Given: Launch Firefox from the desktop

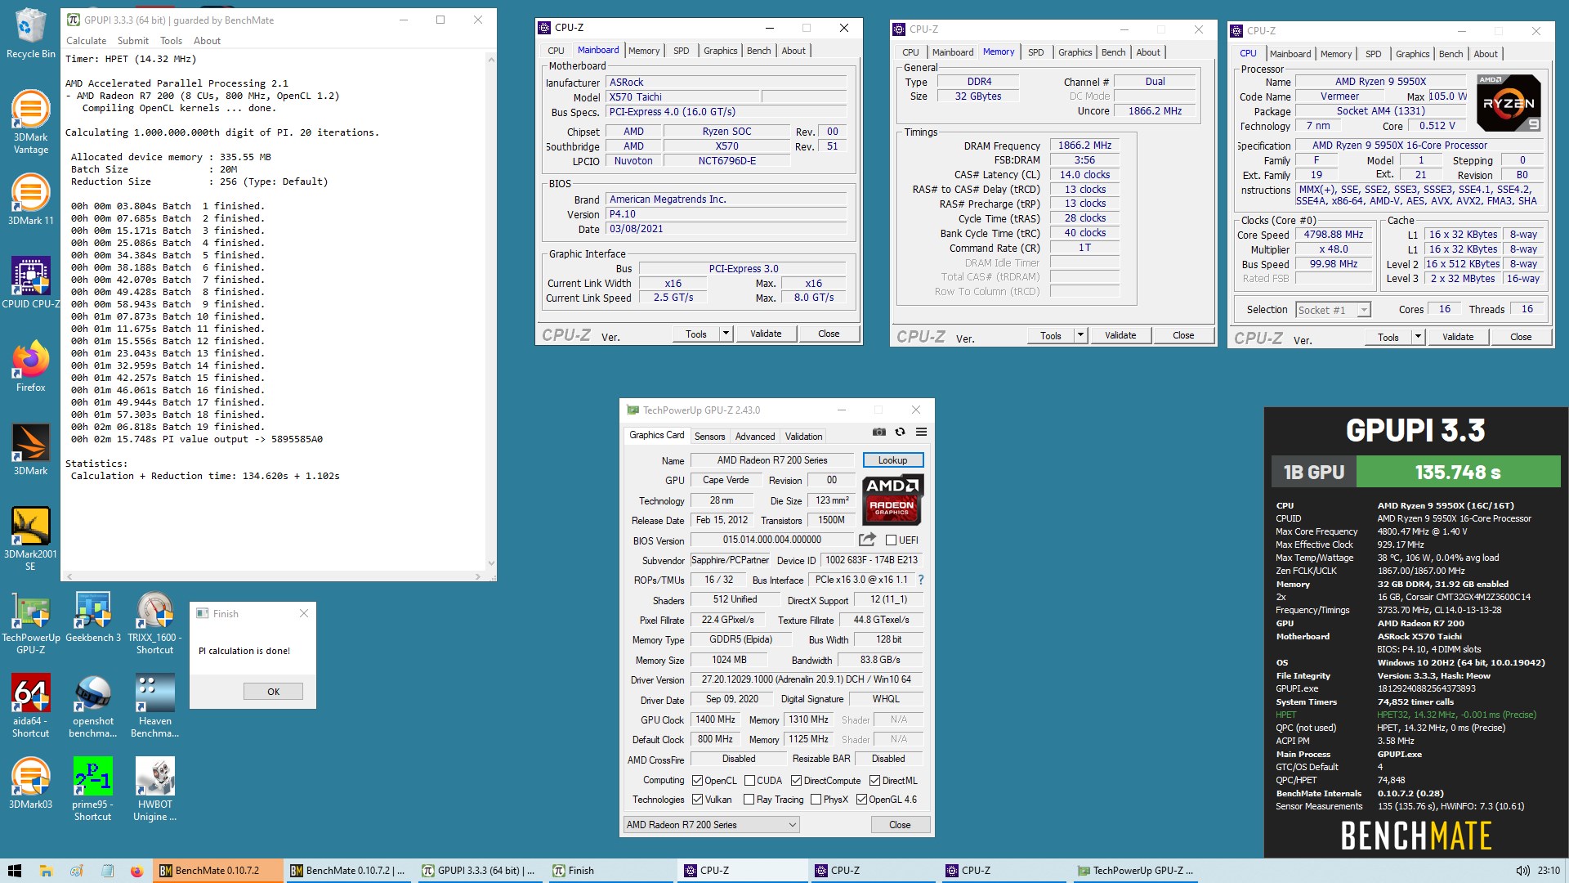Looking at the screenshot, I should coord(30,366).
